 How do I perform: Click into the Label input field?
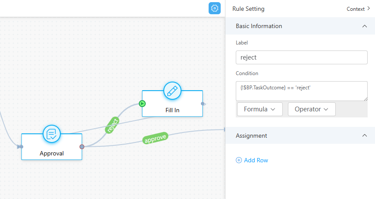301,57
